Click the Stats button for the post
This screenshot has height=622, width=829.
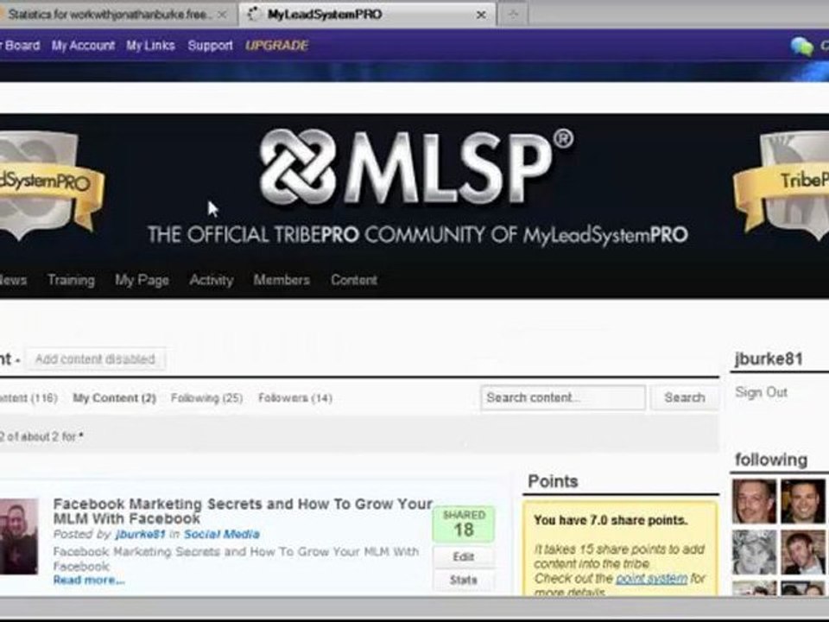point(464,581)
